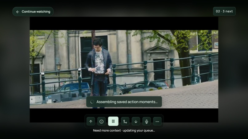Click the Continue watching back button

[33, 12]
